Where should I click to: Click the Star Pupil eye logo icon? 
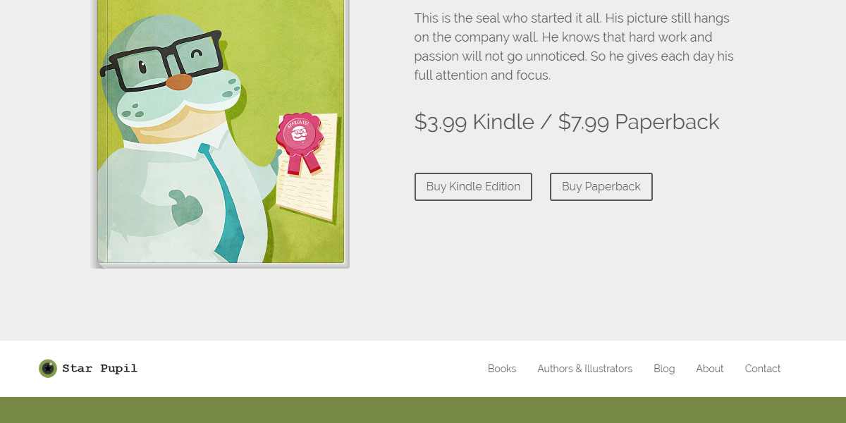pos(48,369)
